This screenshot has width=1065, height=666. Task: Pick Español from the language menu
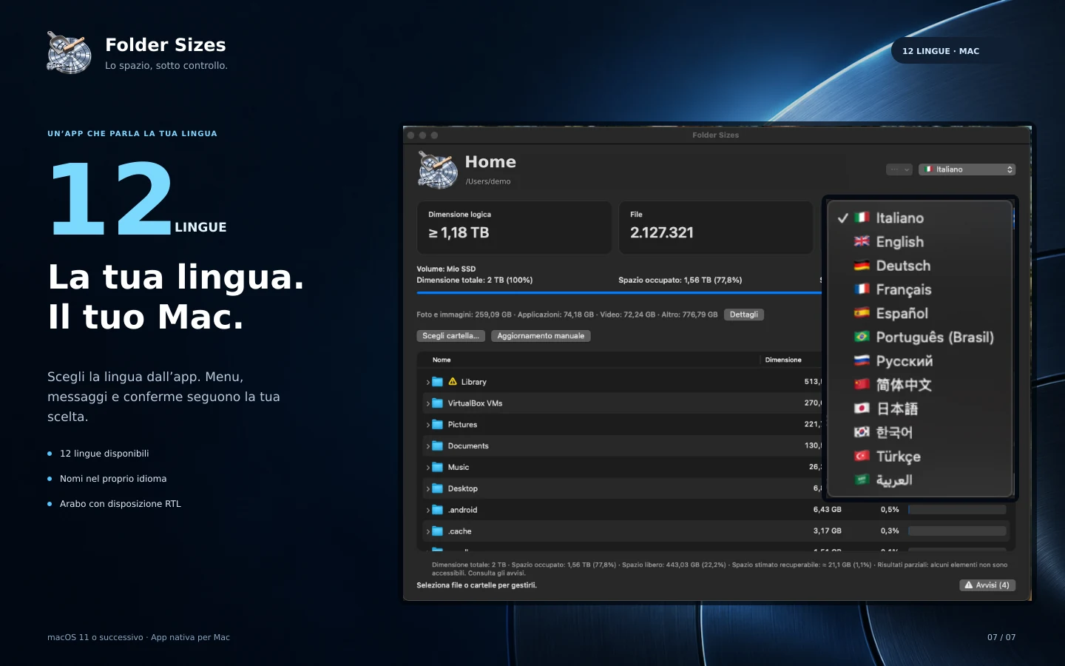[920, 314]
